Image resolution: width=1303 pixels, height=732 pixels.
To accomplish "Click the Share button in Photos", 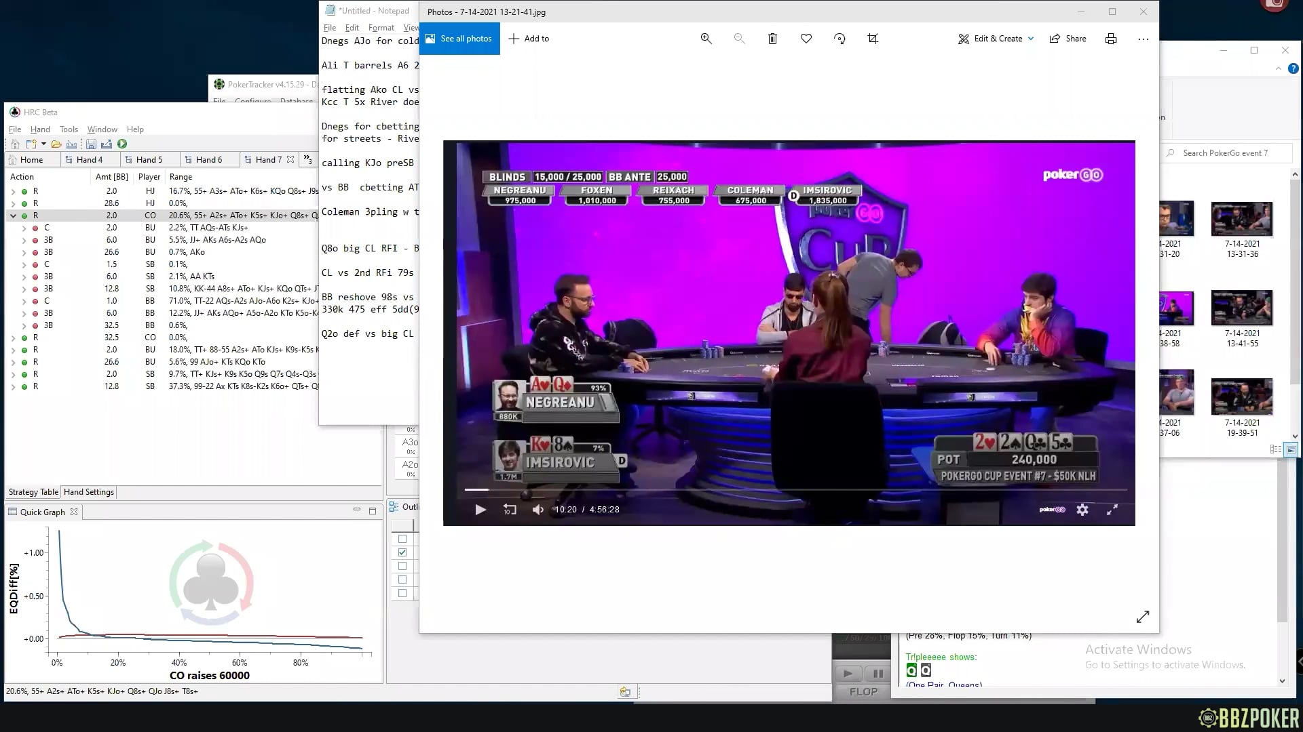I will pyautogui.click(x=1068, y=39).
